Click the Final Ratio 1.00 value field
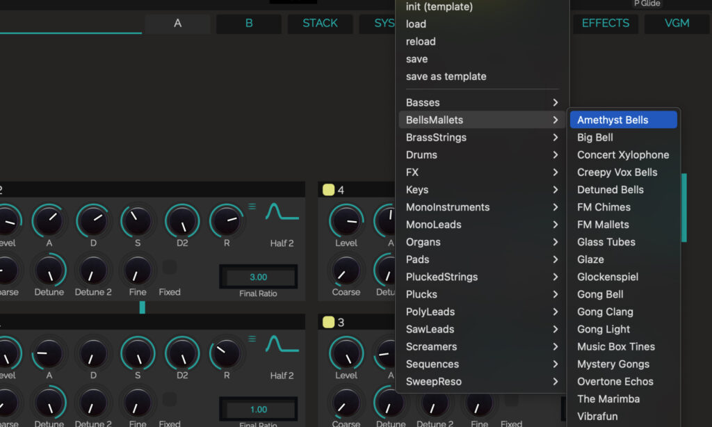 click(x=259, y=410)
